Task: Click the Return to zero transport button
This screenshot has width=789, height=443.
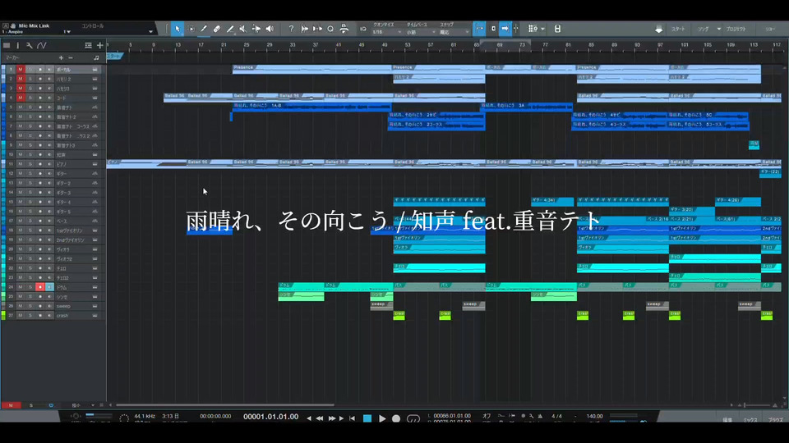Action: [x=353, y=418]
